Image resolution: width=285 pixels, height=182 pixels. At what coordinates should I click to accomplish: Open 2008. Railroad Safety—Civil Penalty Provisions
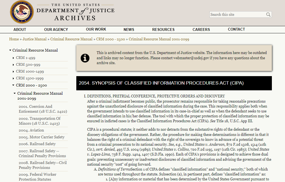(x=43, y=165)
